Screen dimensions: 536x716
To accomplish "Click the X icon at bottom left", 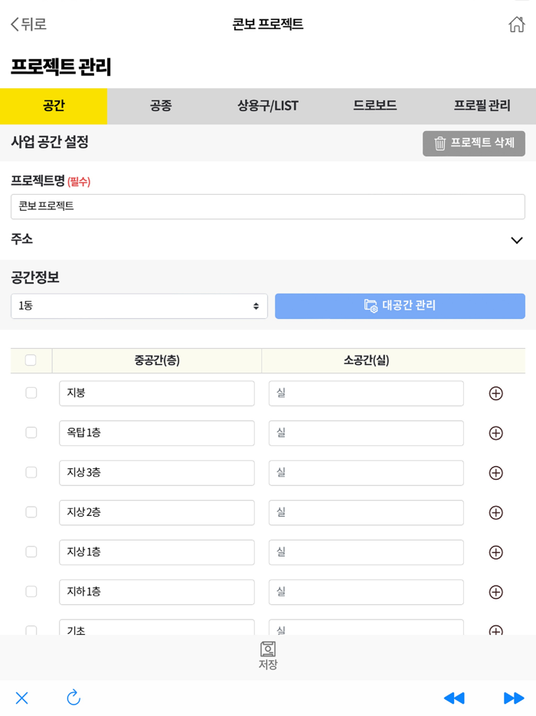I will click(21, 698).
